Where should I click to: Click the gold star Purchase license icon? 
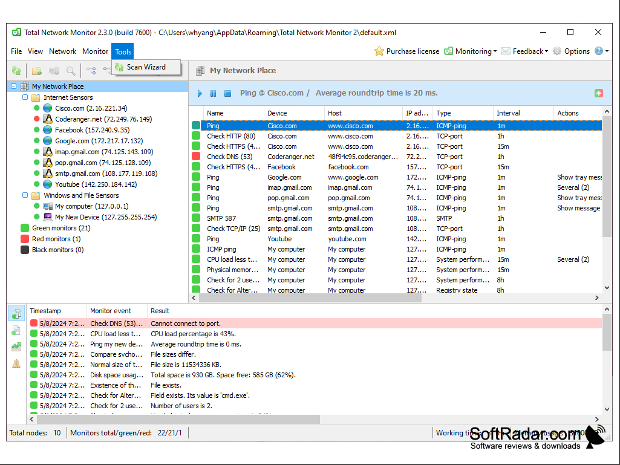pyautogui.click(x=379, y=51)
